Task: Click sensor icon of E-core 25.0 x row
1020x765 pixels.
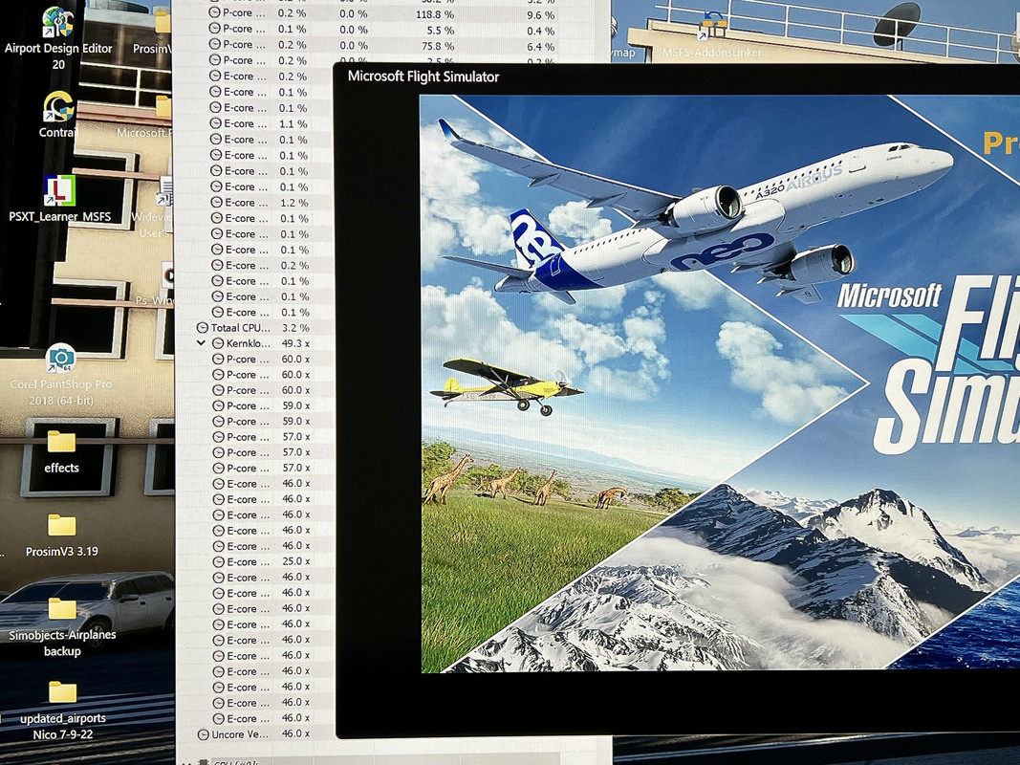Action: point(219,561)
